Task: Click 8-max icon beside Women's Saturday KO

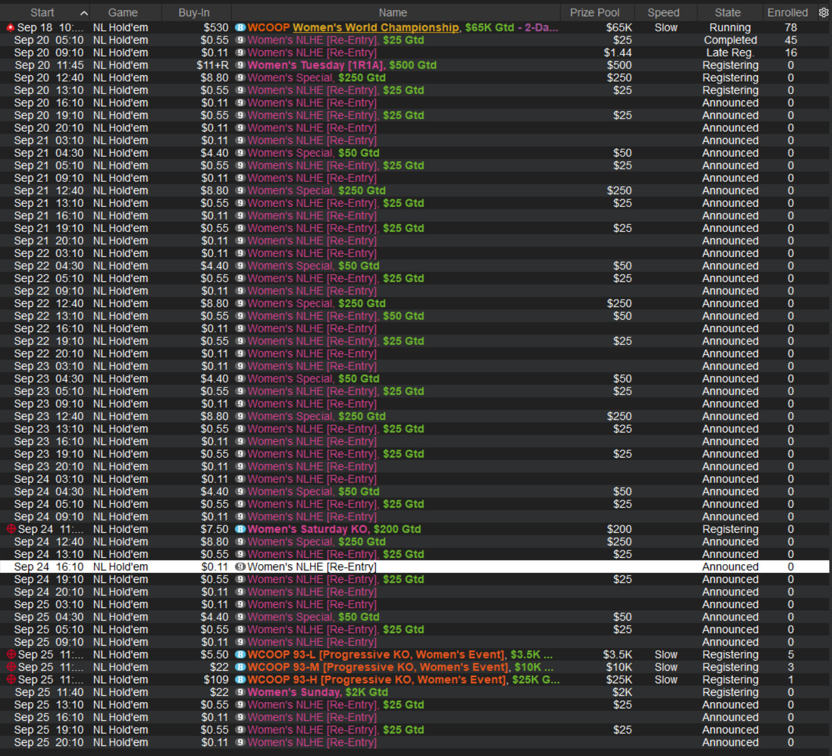Action: click(240, 529)
